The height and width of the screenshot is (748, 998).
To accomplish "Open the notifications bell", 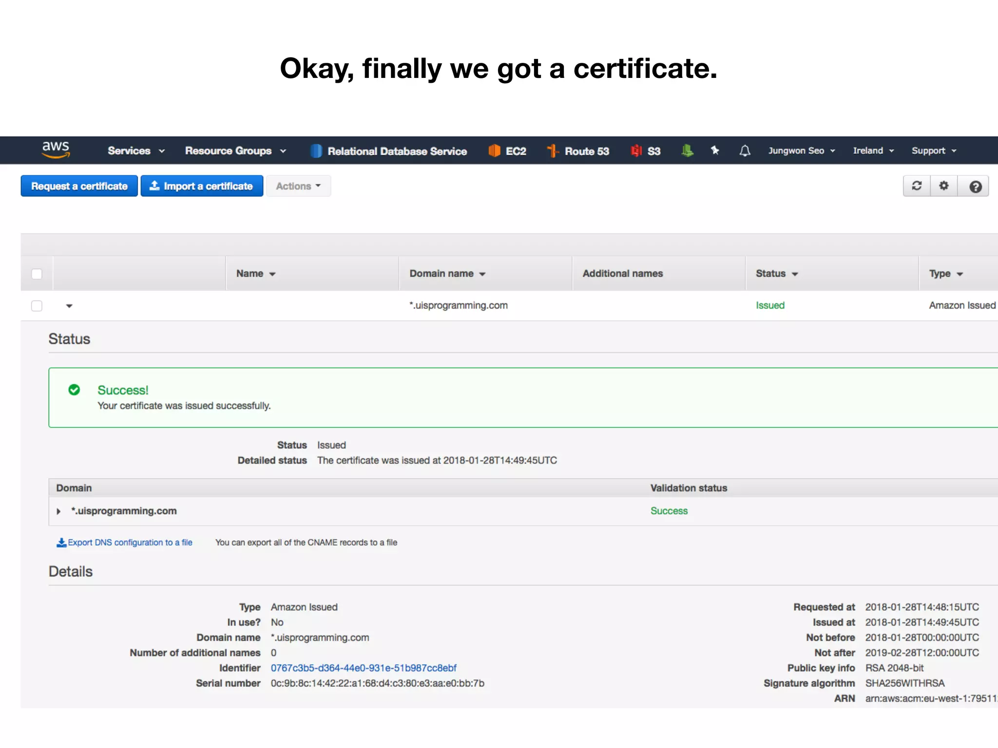I will [745, 151].
